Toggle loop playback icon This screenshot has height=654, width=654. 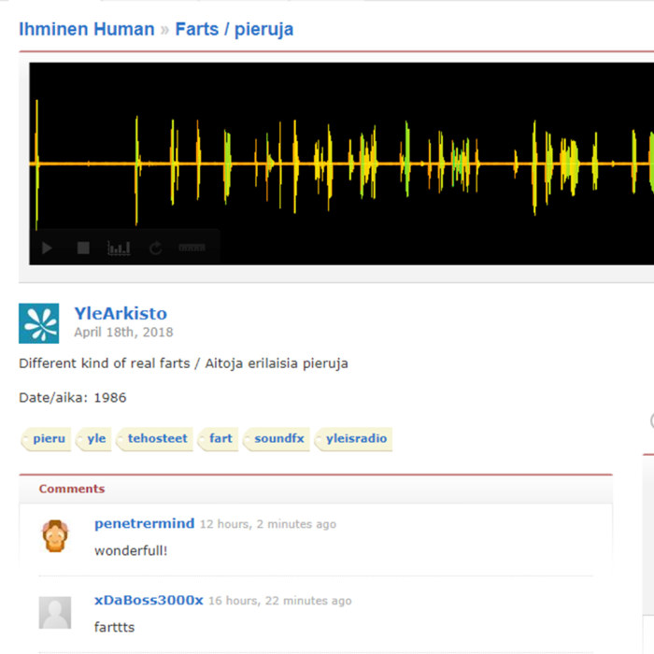pos(156,249)
